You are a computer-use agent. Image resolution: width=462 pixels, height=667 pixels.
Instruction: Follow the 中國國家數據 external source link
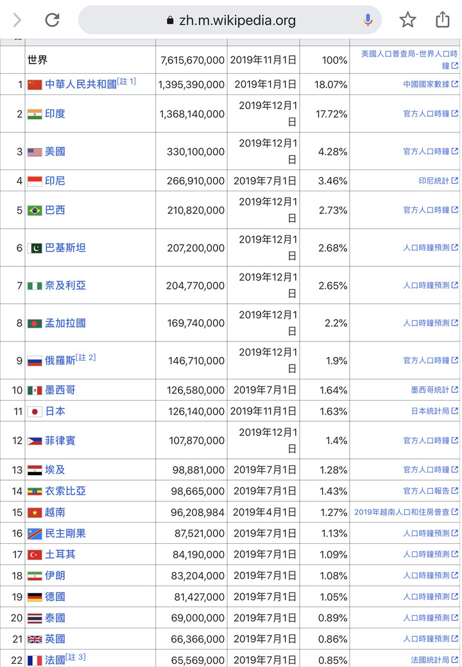426,84
